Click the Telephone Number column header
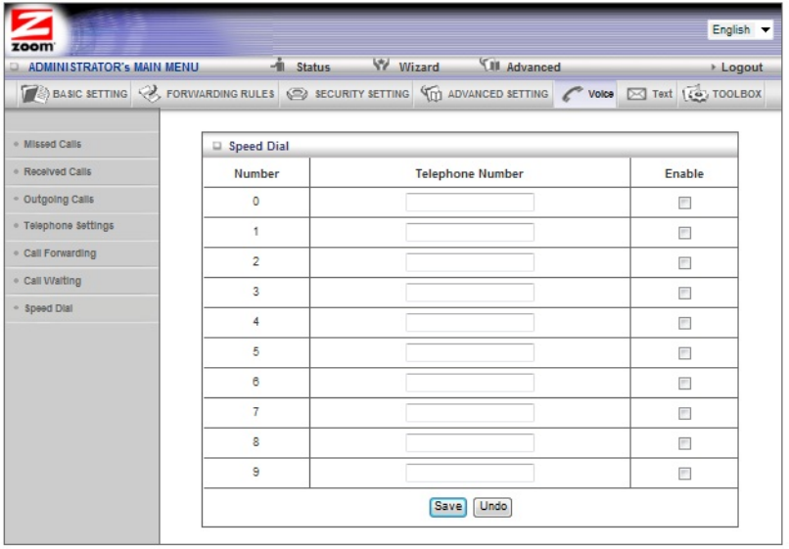 point(469,173)
